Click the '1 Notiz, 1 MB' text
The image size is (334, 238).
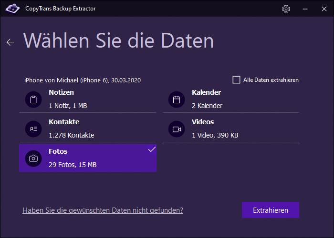point(68,106)
